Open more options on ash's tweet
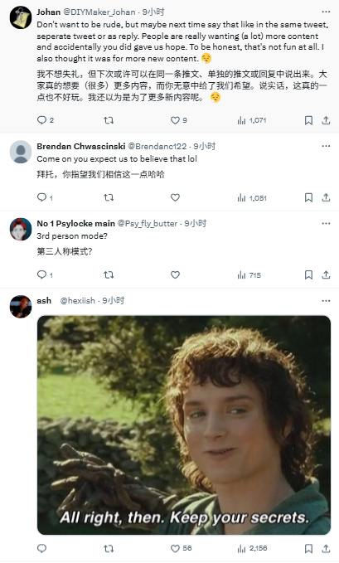Image resolution: width=339 pixels, height=563 pixels. pyautogui.click(x=326, y=300)
